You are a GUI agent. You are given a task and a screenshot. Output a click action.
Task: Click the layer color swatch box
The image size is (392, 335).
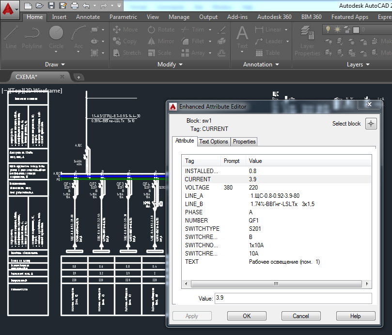356,30
